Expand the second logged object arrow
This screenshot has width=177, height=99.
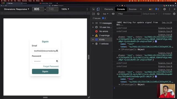point(117,57)
